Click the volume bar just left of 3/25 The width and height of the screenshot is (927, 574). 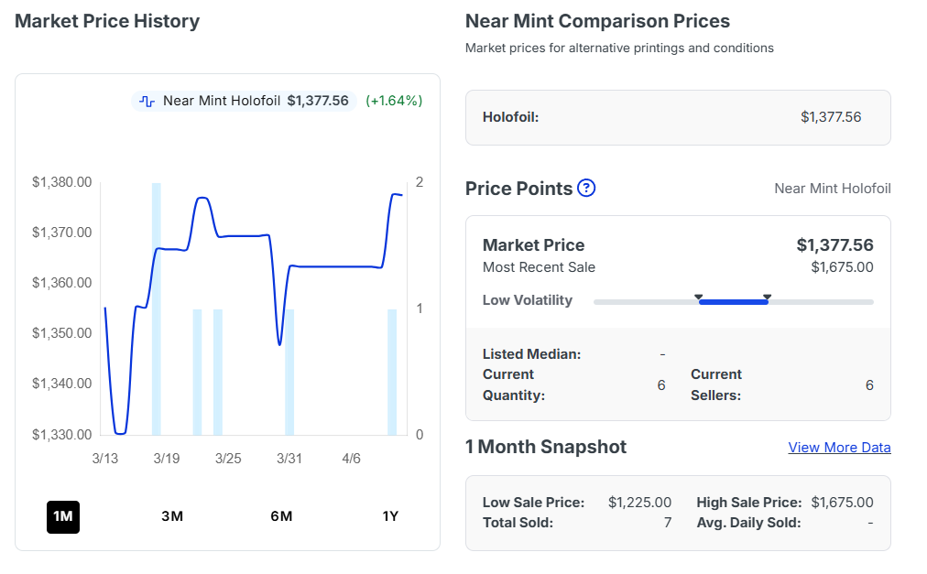[x=218, y=372]
